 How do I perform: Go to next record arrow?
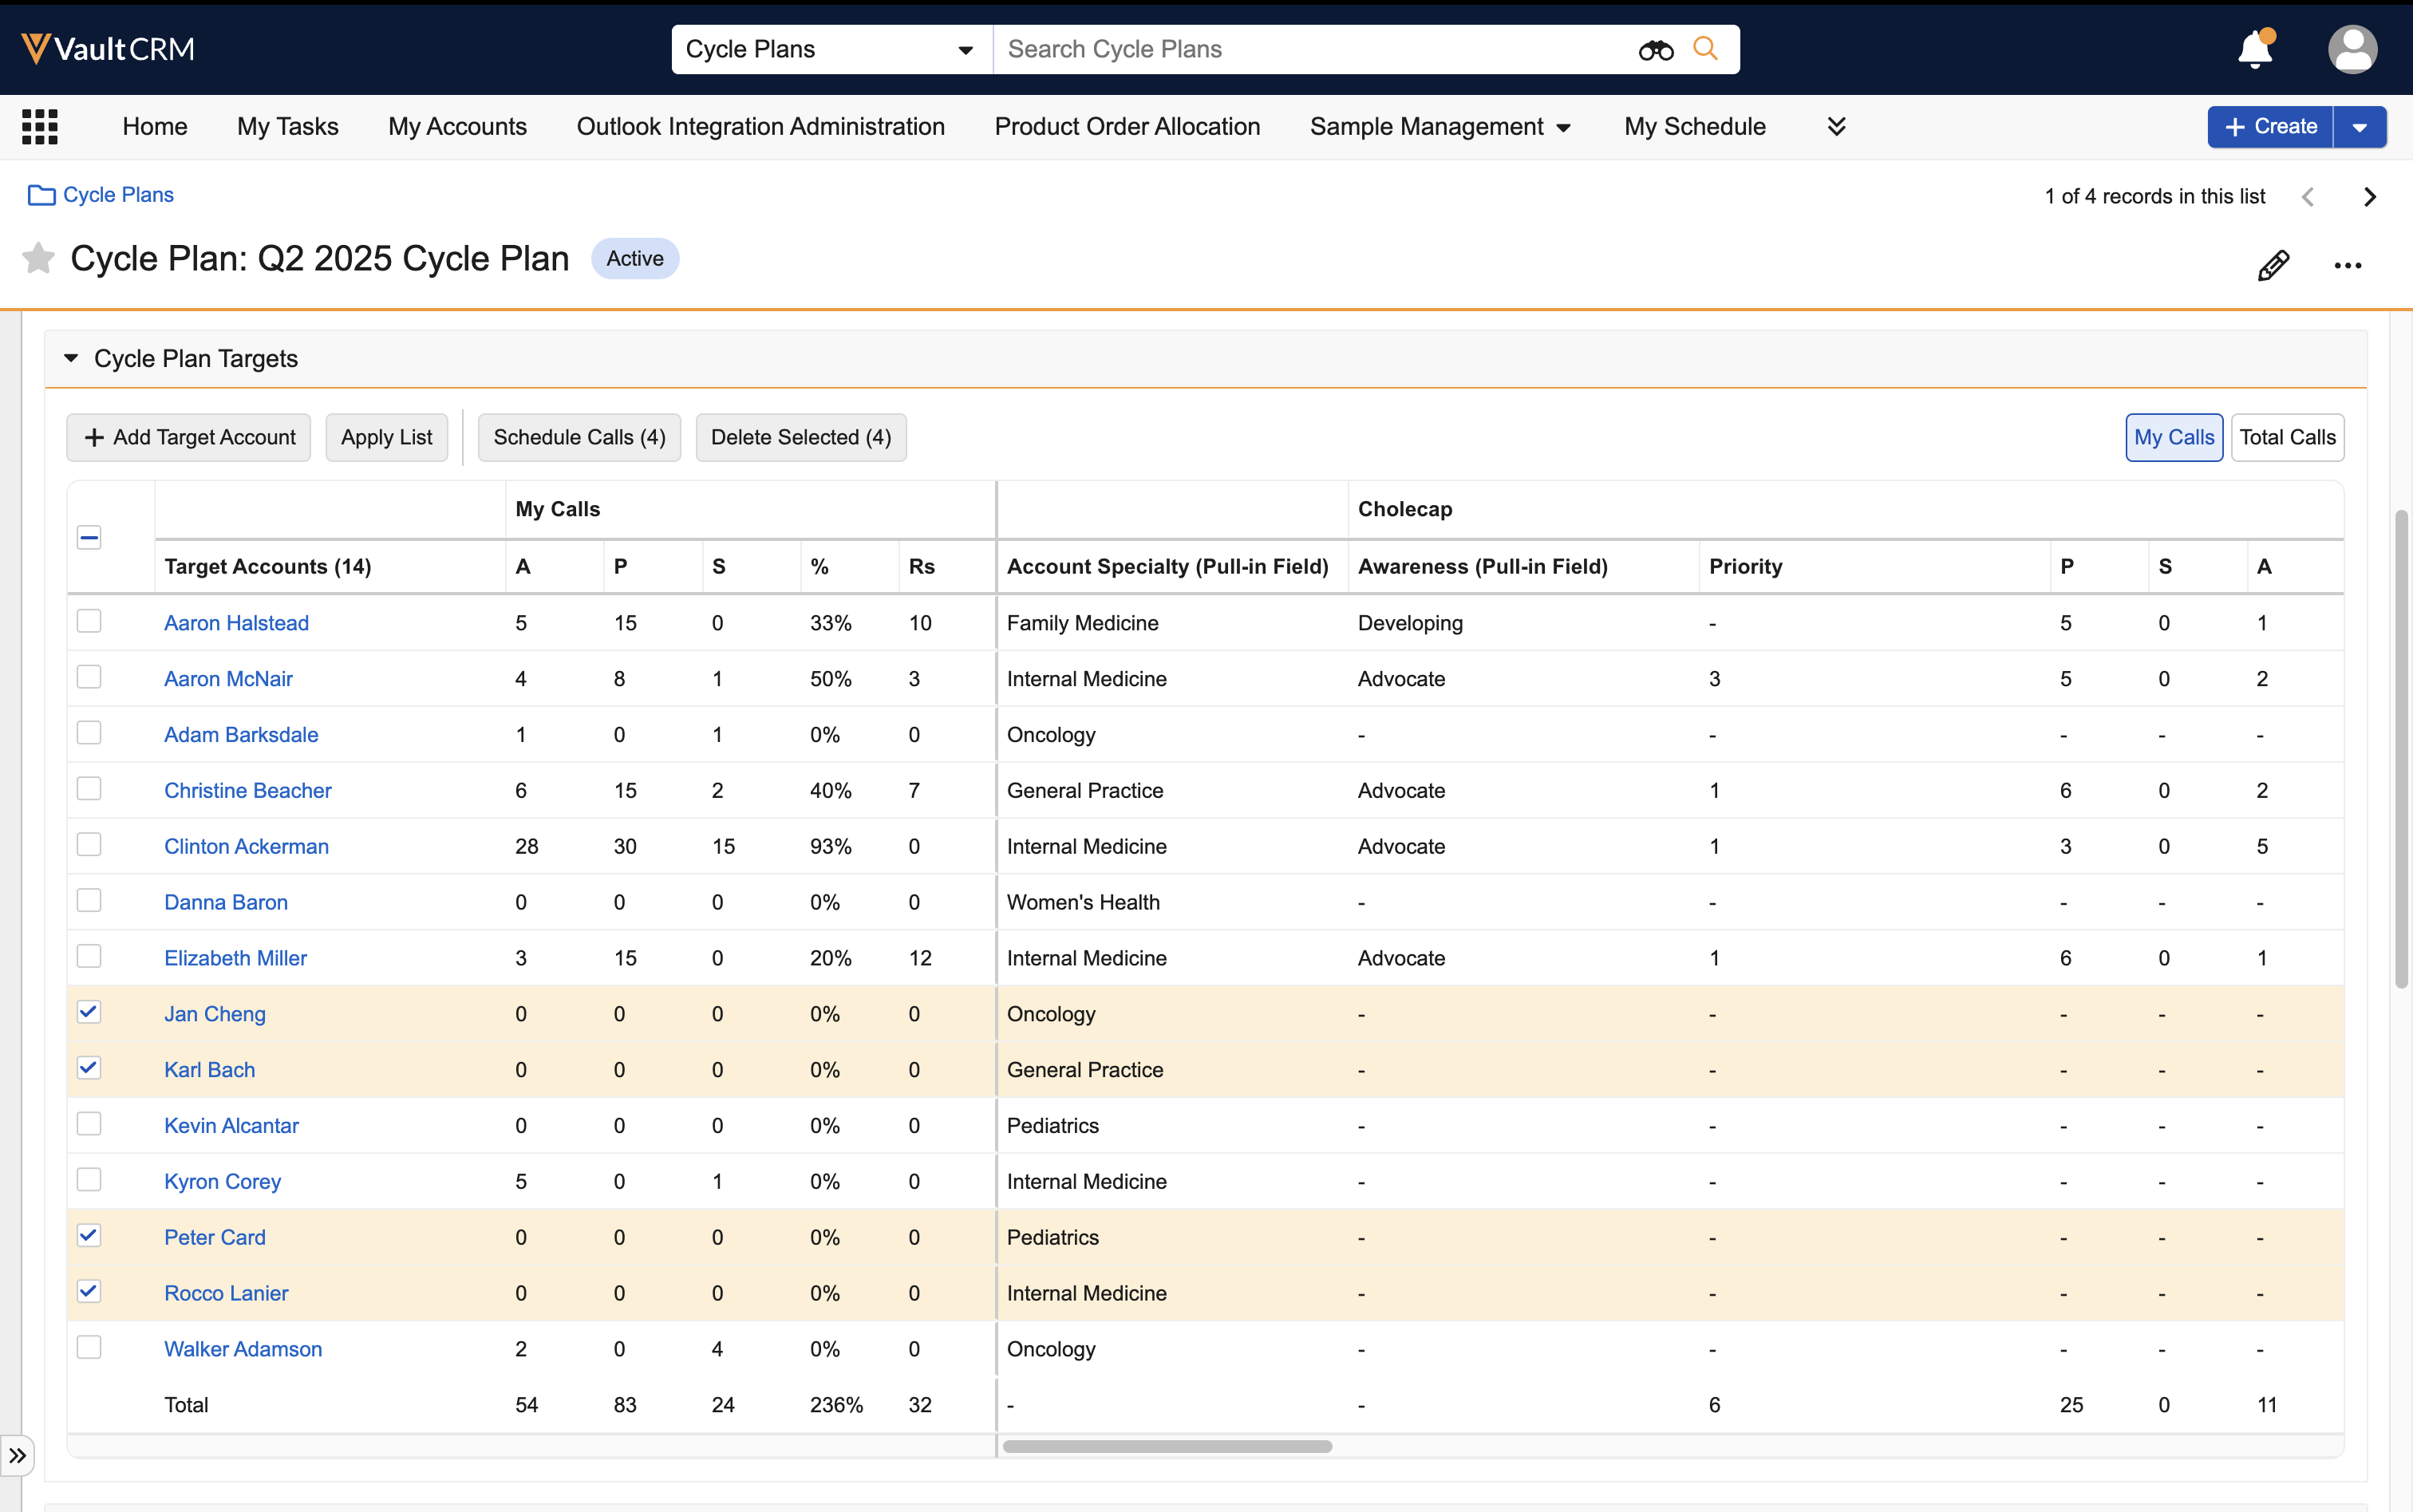[x=2369, y=197]
